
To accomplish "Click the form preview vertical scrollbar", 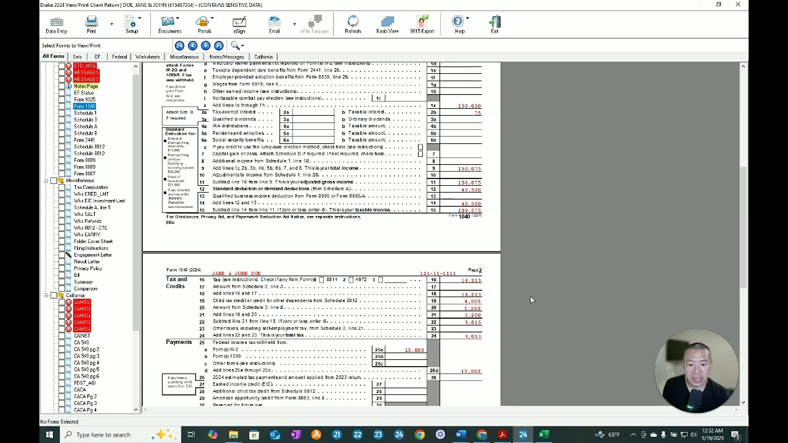I will [x=744, y=228].
